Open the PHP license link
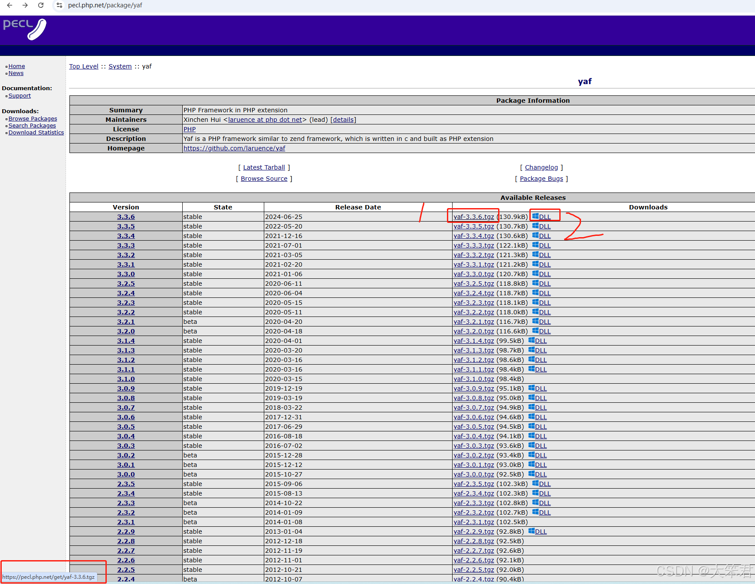This screenshot has width=755, height=584. tap(190, 129)
